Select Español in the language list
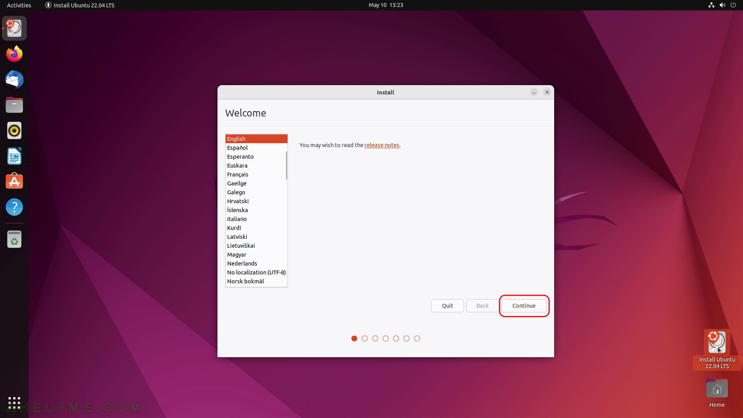Screen dimensions: 743x418 tap(257, 148)
